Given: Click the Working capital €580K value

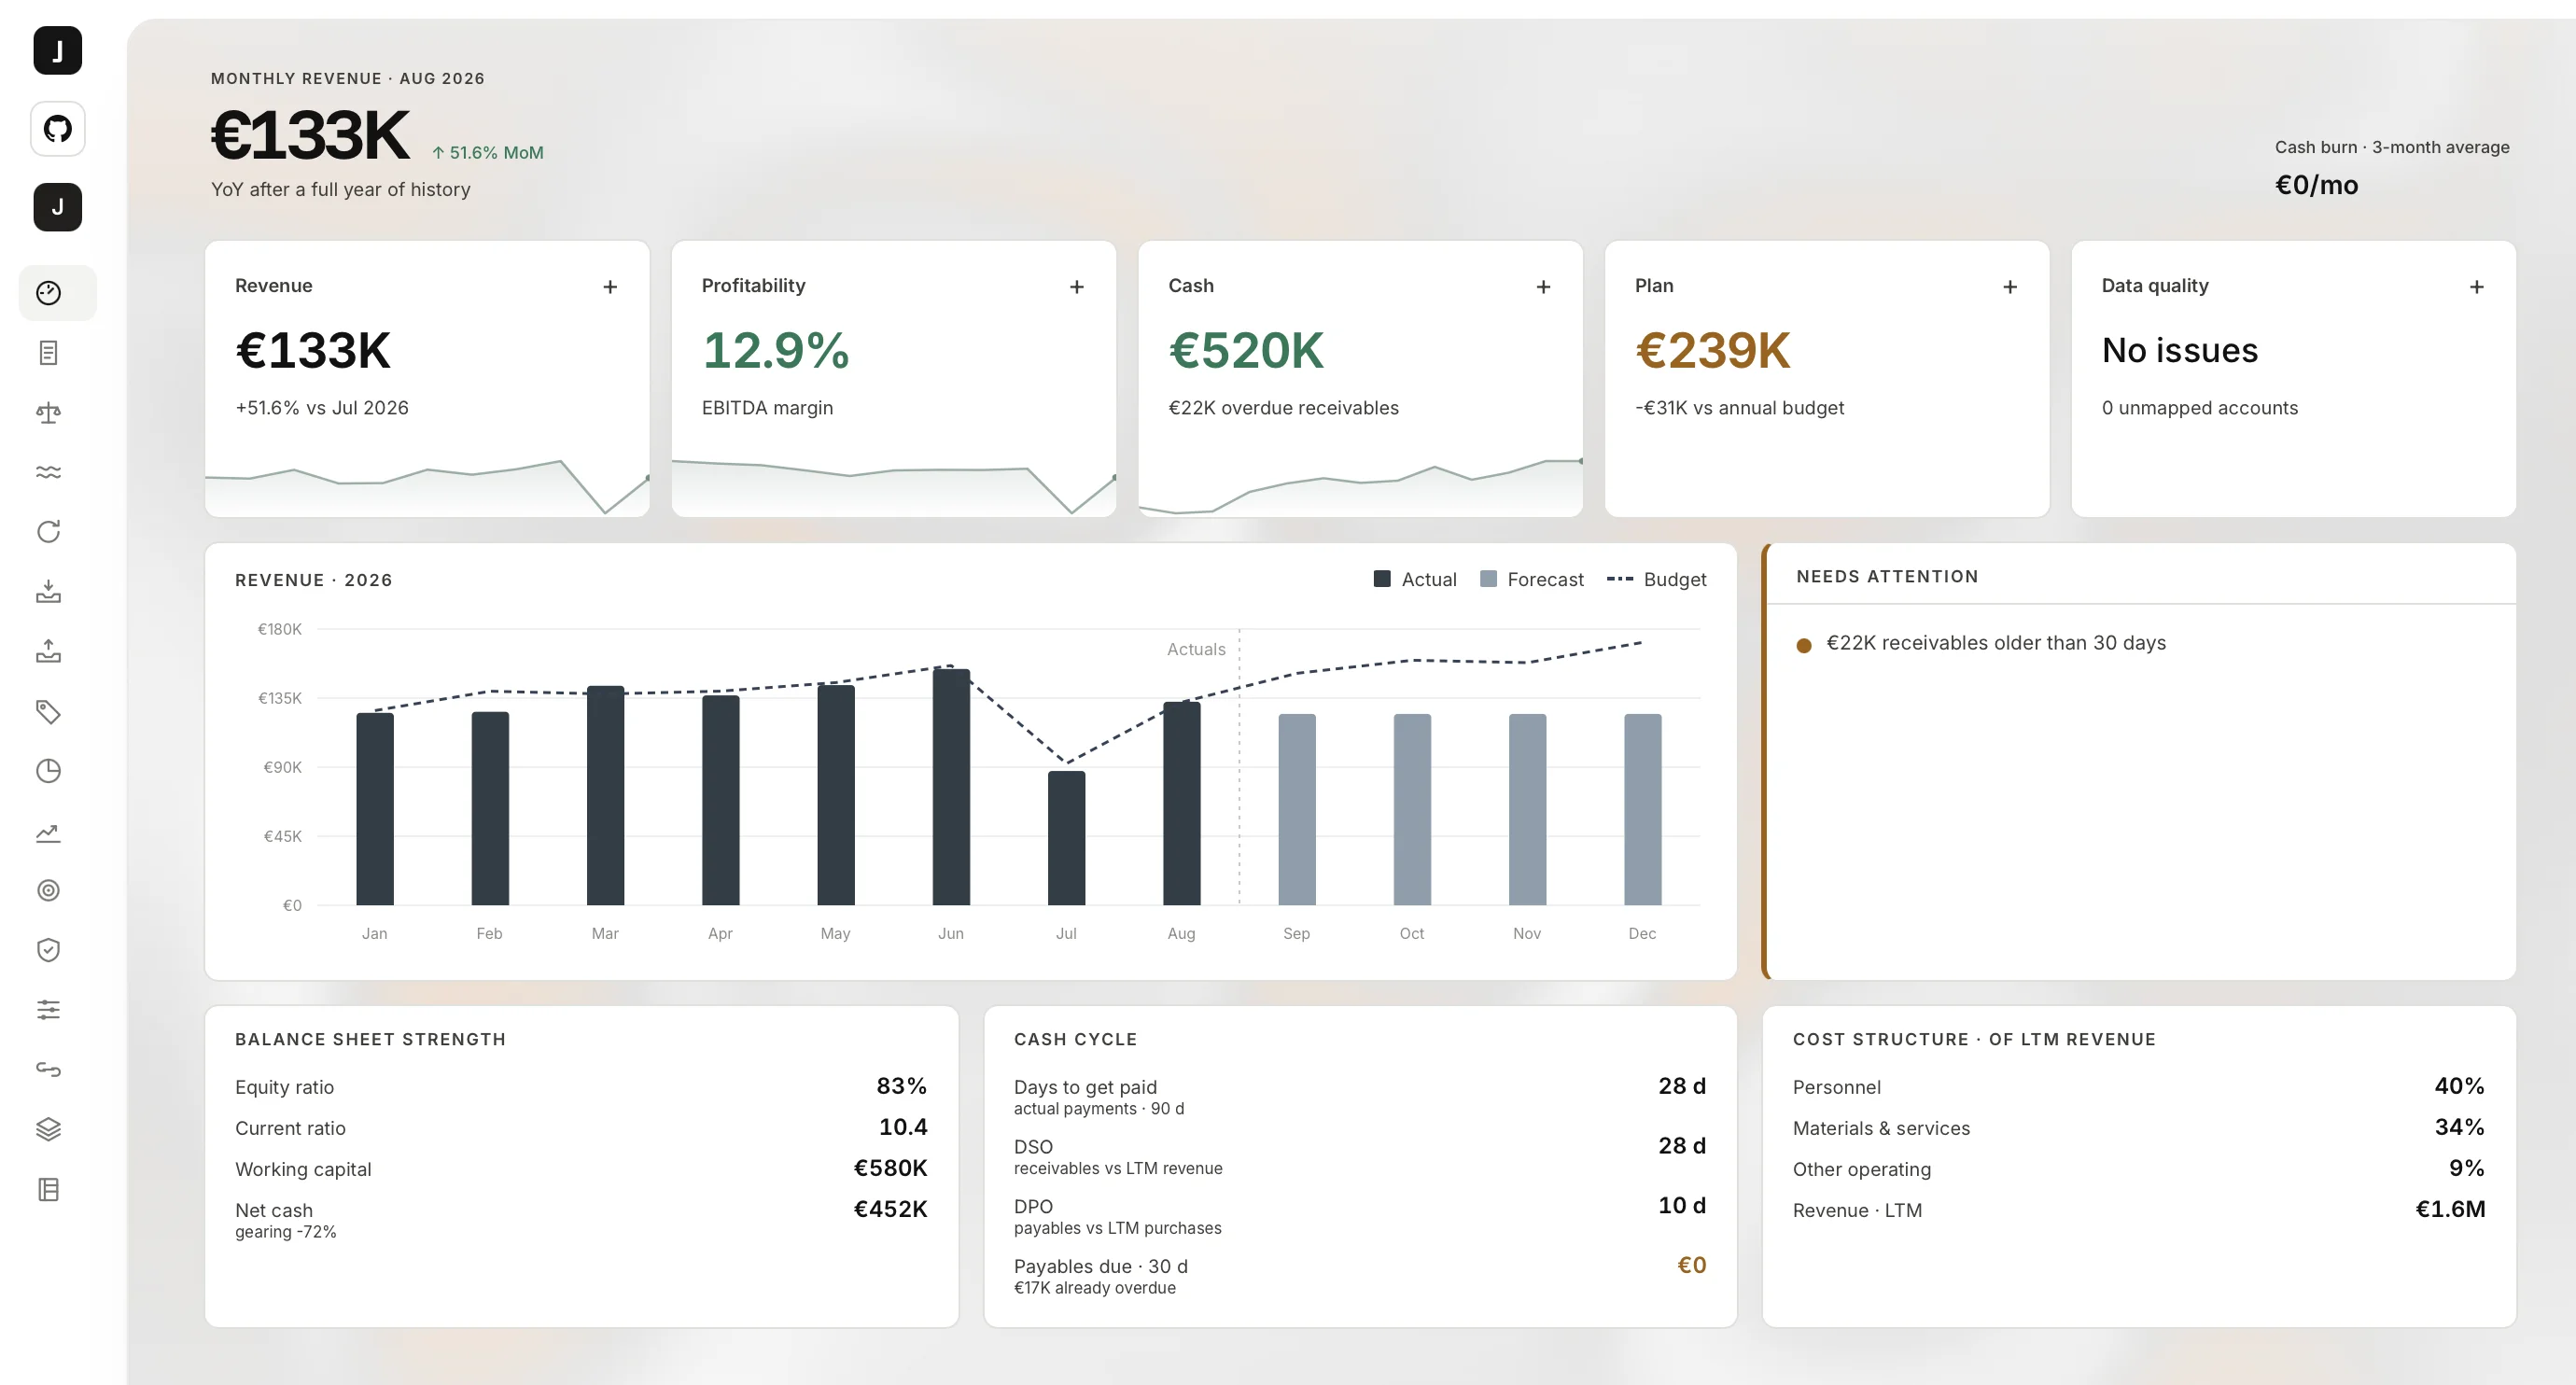Looking at the screenshot, I should point(890,1168).
